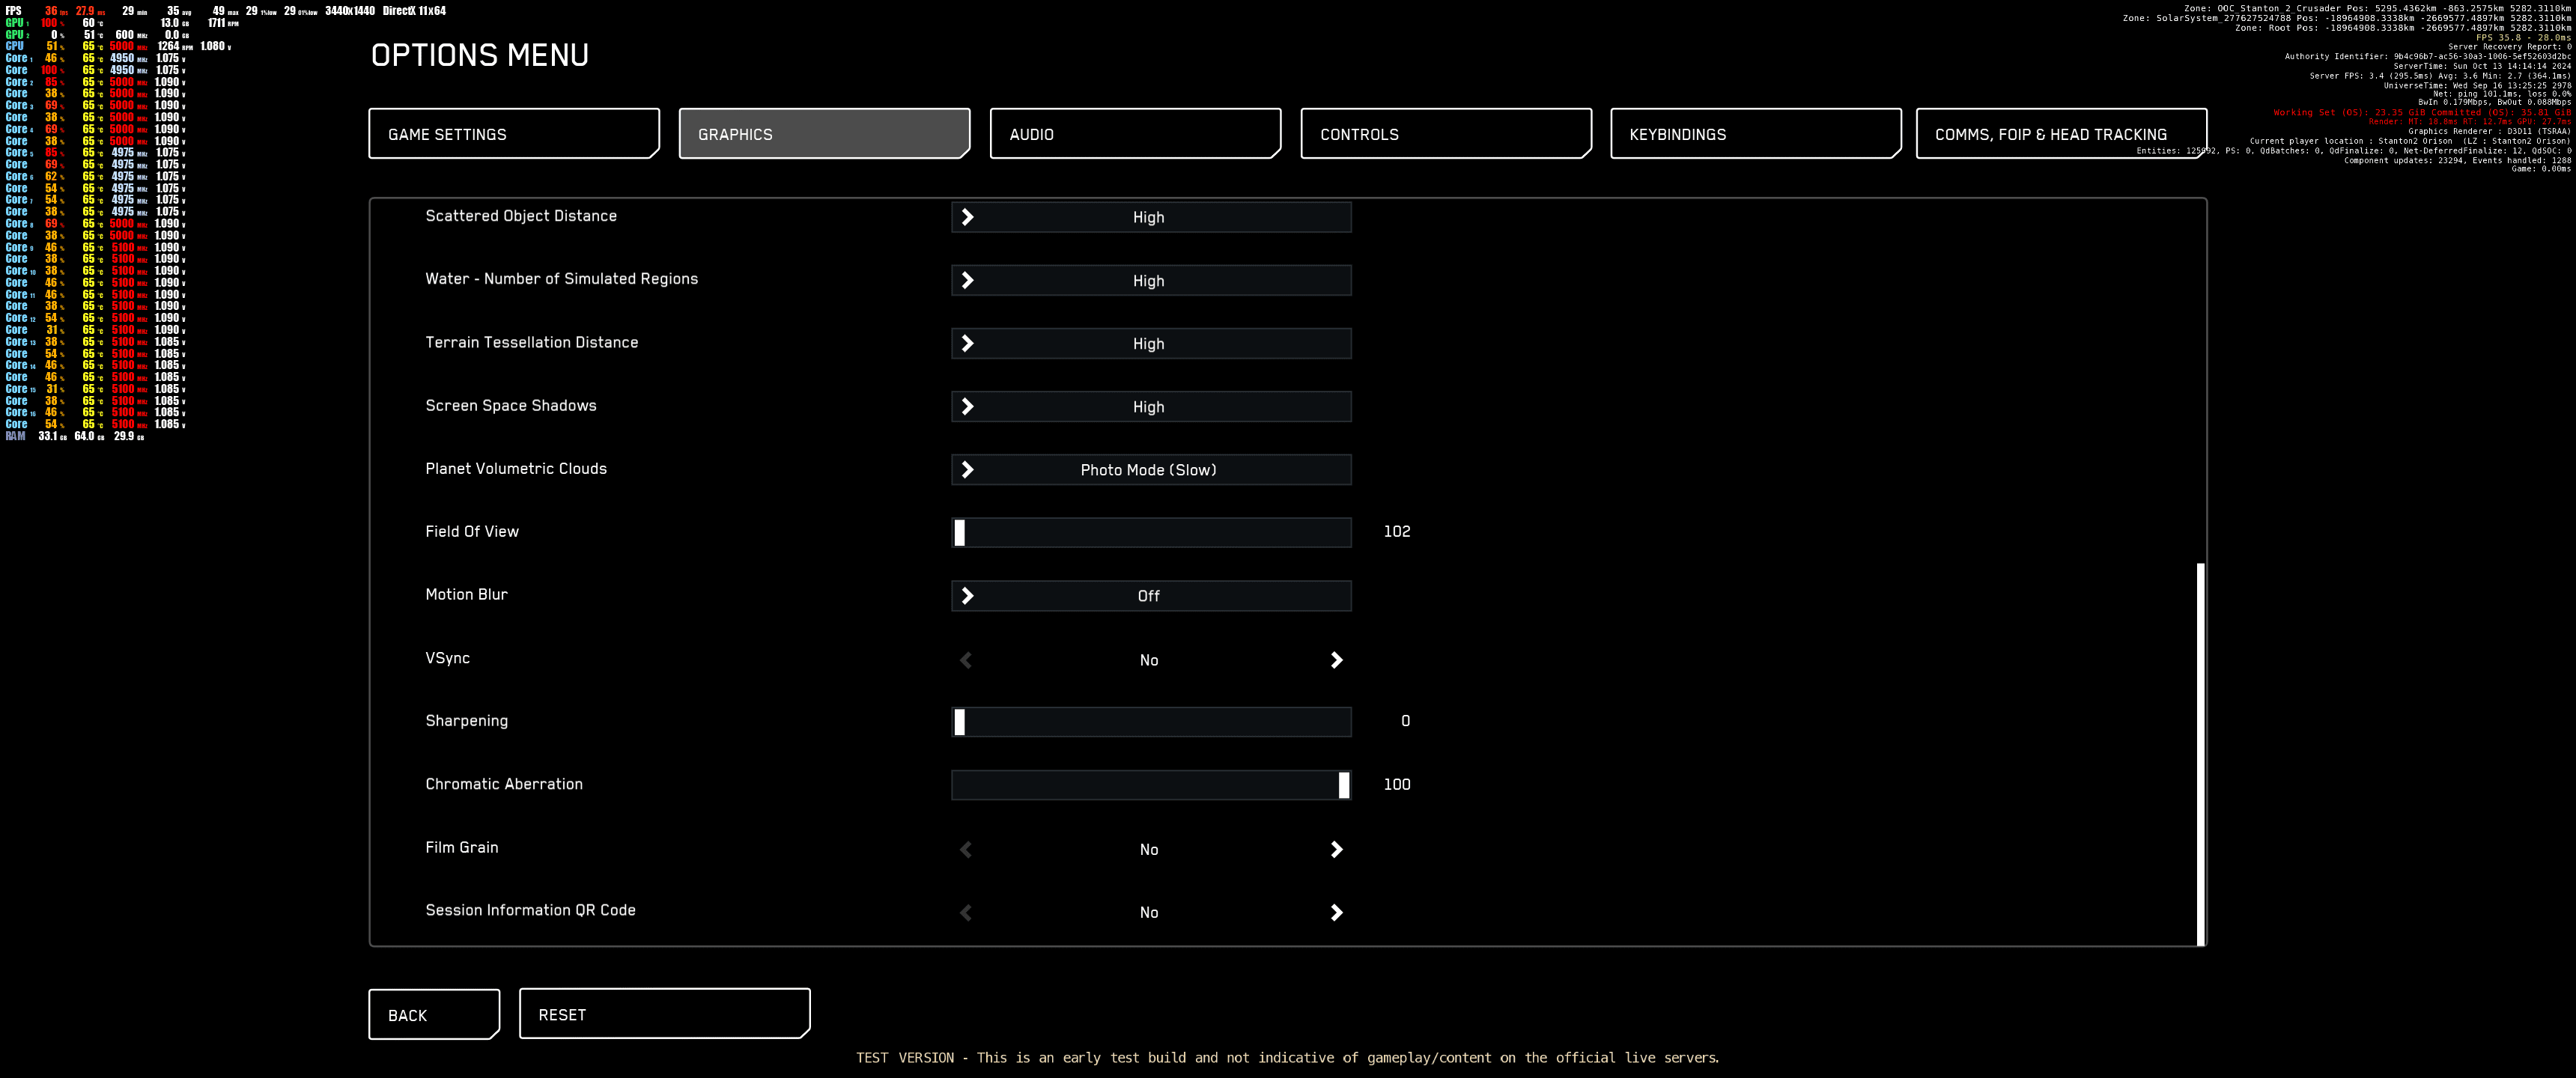2576x1078 pixels.
Task: Click the Back button
Action: point(434,1014)
